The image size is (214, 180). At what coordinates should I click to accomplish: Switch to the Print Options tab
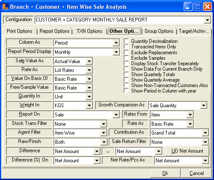(19, 31)
